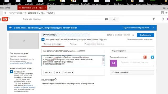Reload the page with the refresh icon
This screenshot has width=168, height=94.
click(5, 13)
